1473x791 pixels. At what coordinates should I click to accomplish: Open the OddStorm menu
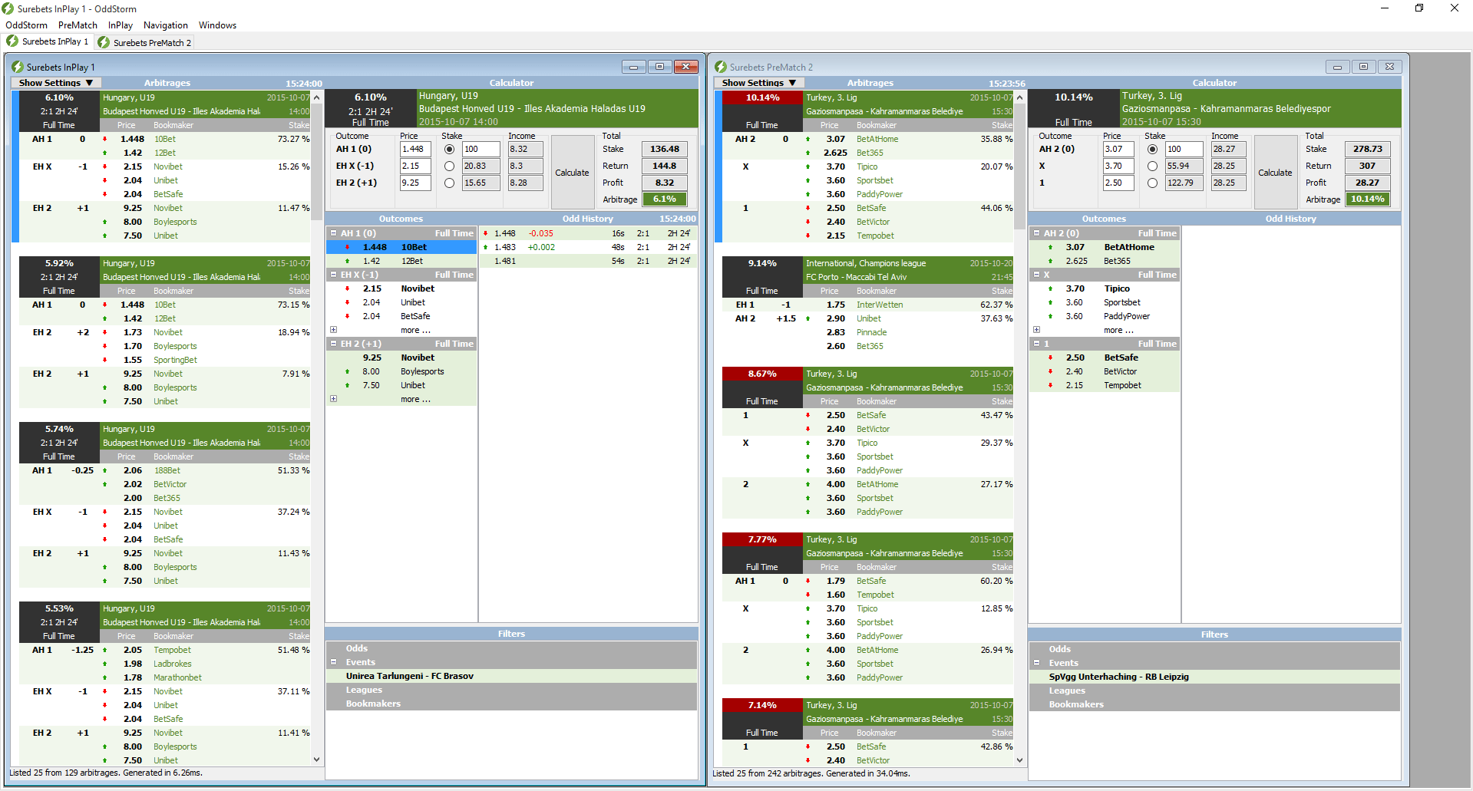[x=27, y=25]
